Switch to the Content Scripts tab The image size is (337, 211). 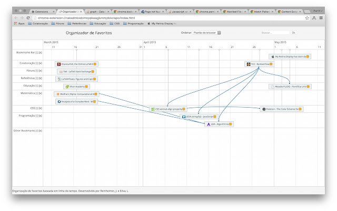pos(289,12)
